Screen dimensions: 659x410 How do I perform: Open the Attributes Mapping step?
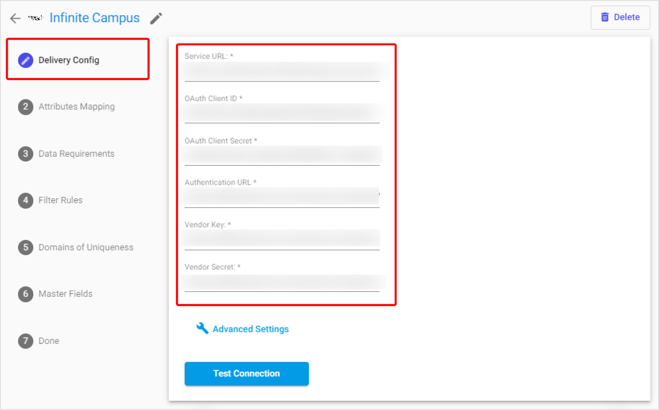click(x=76, y=107)
